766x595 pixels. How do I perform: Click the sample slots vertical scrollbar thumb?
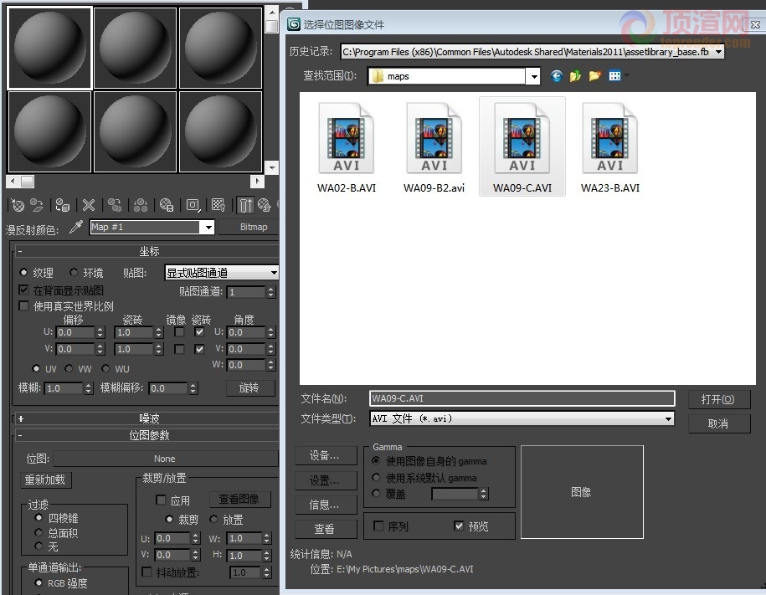pyautogui.click(x=271, y=27)
